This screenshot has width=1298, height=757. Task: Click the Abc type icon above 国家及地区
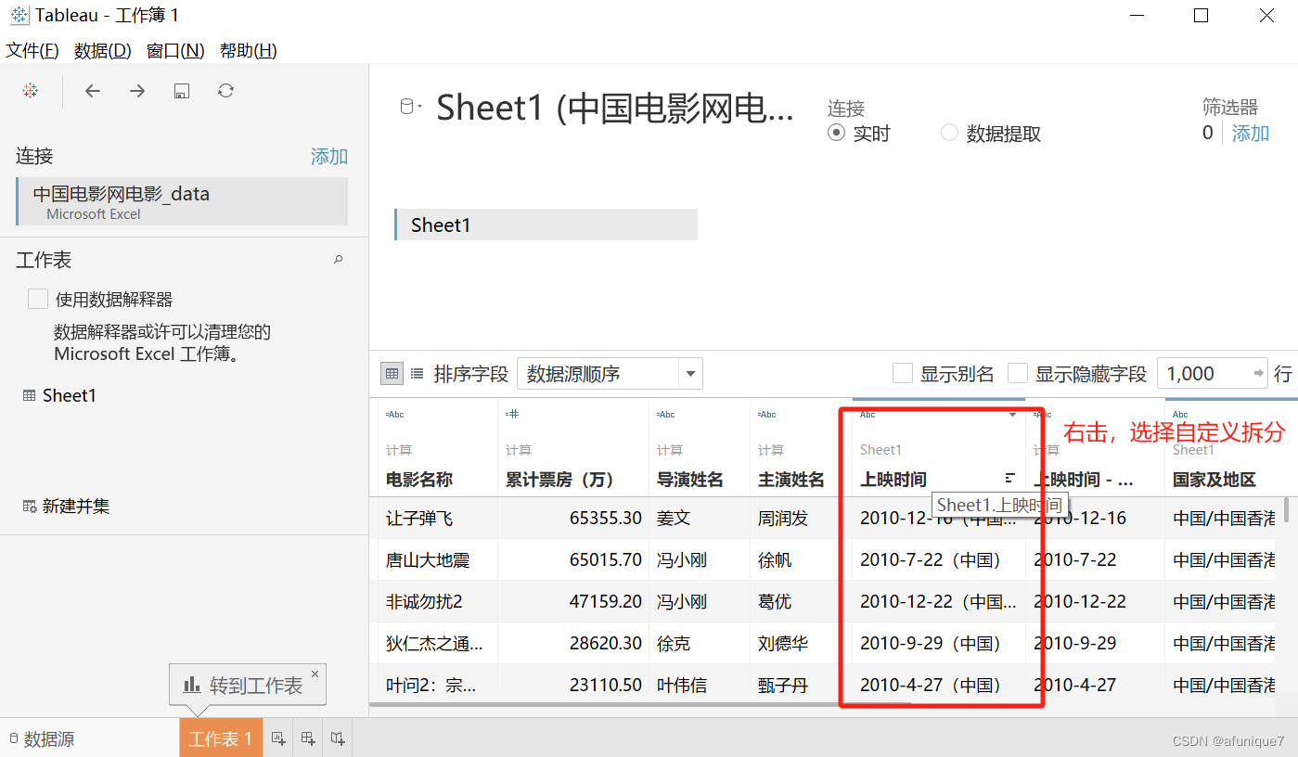click(x=1180, y=415)
